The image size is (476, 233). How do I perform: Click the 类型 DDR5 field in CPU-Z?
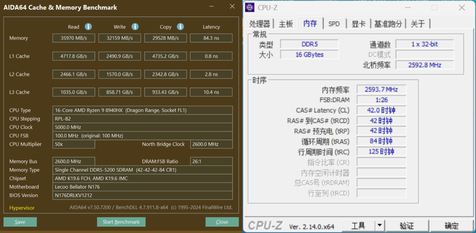(x=309, y=44)
